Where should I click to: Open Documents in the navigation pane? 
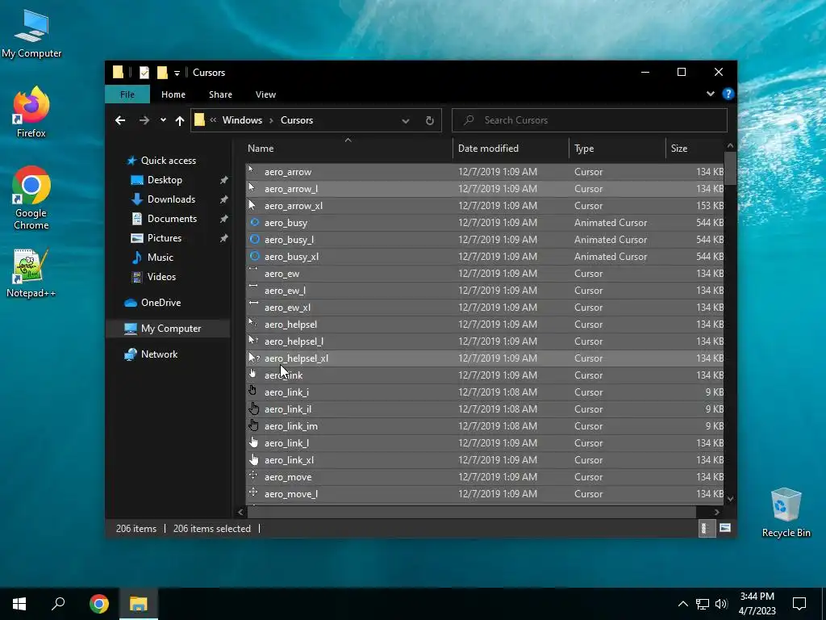click(x=173, y=219)
